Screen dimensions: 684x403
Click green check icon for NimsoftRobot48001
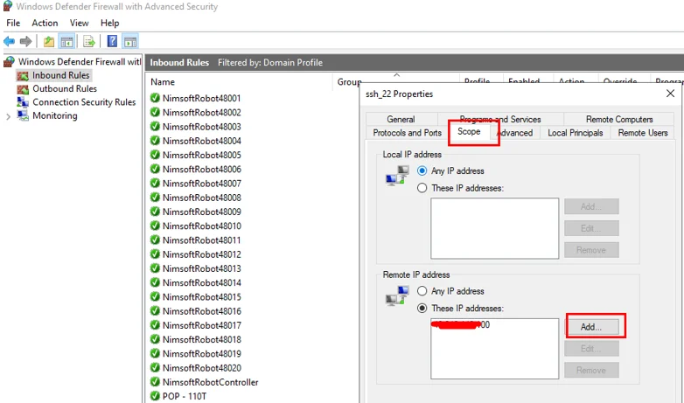(155, 98)
